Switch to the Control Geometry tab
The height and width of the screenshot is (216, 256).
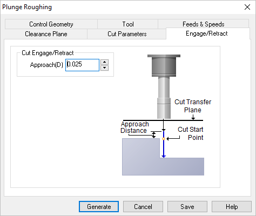[51, 24]
